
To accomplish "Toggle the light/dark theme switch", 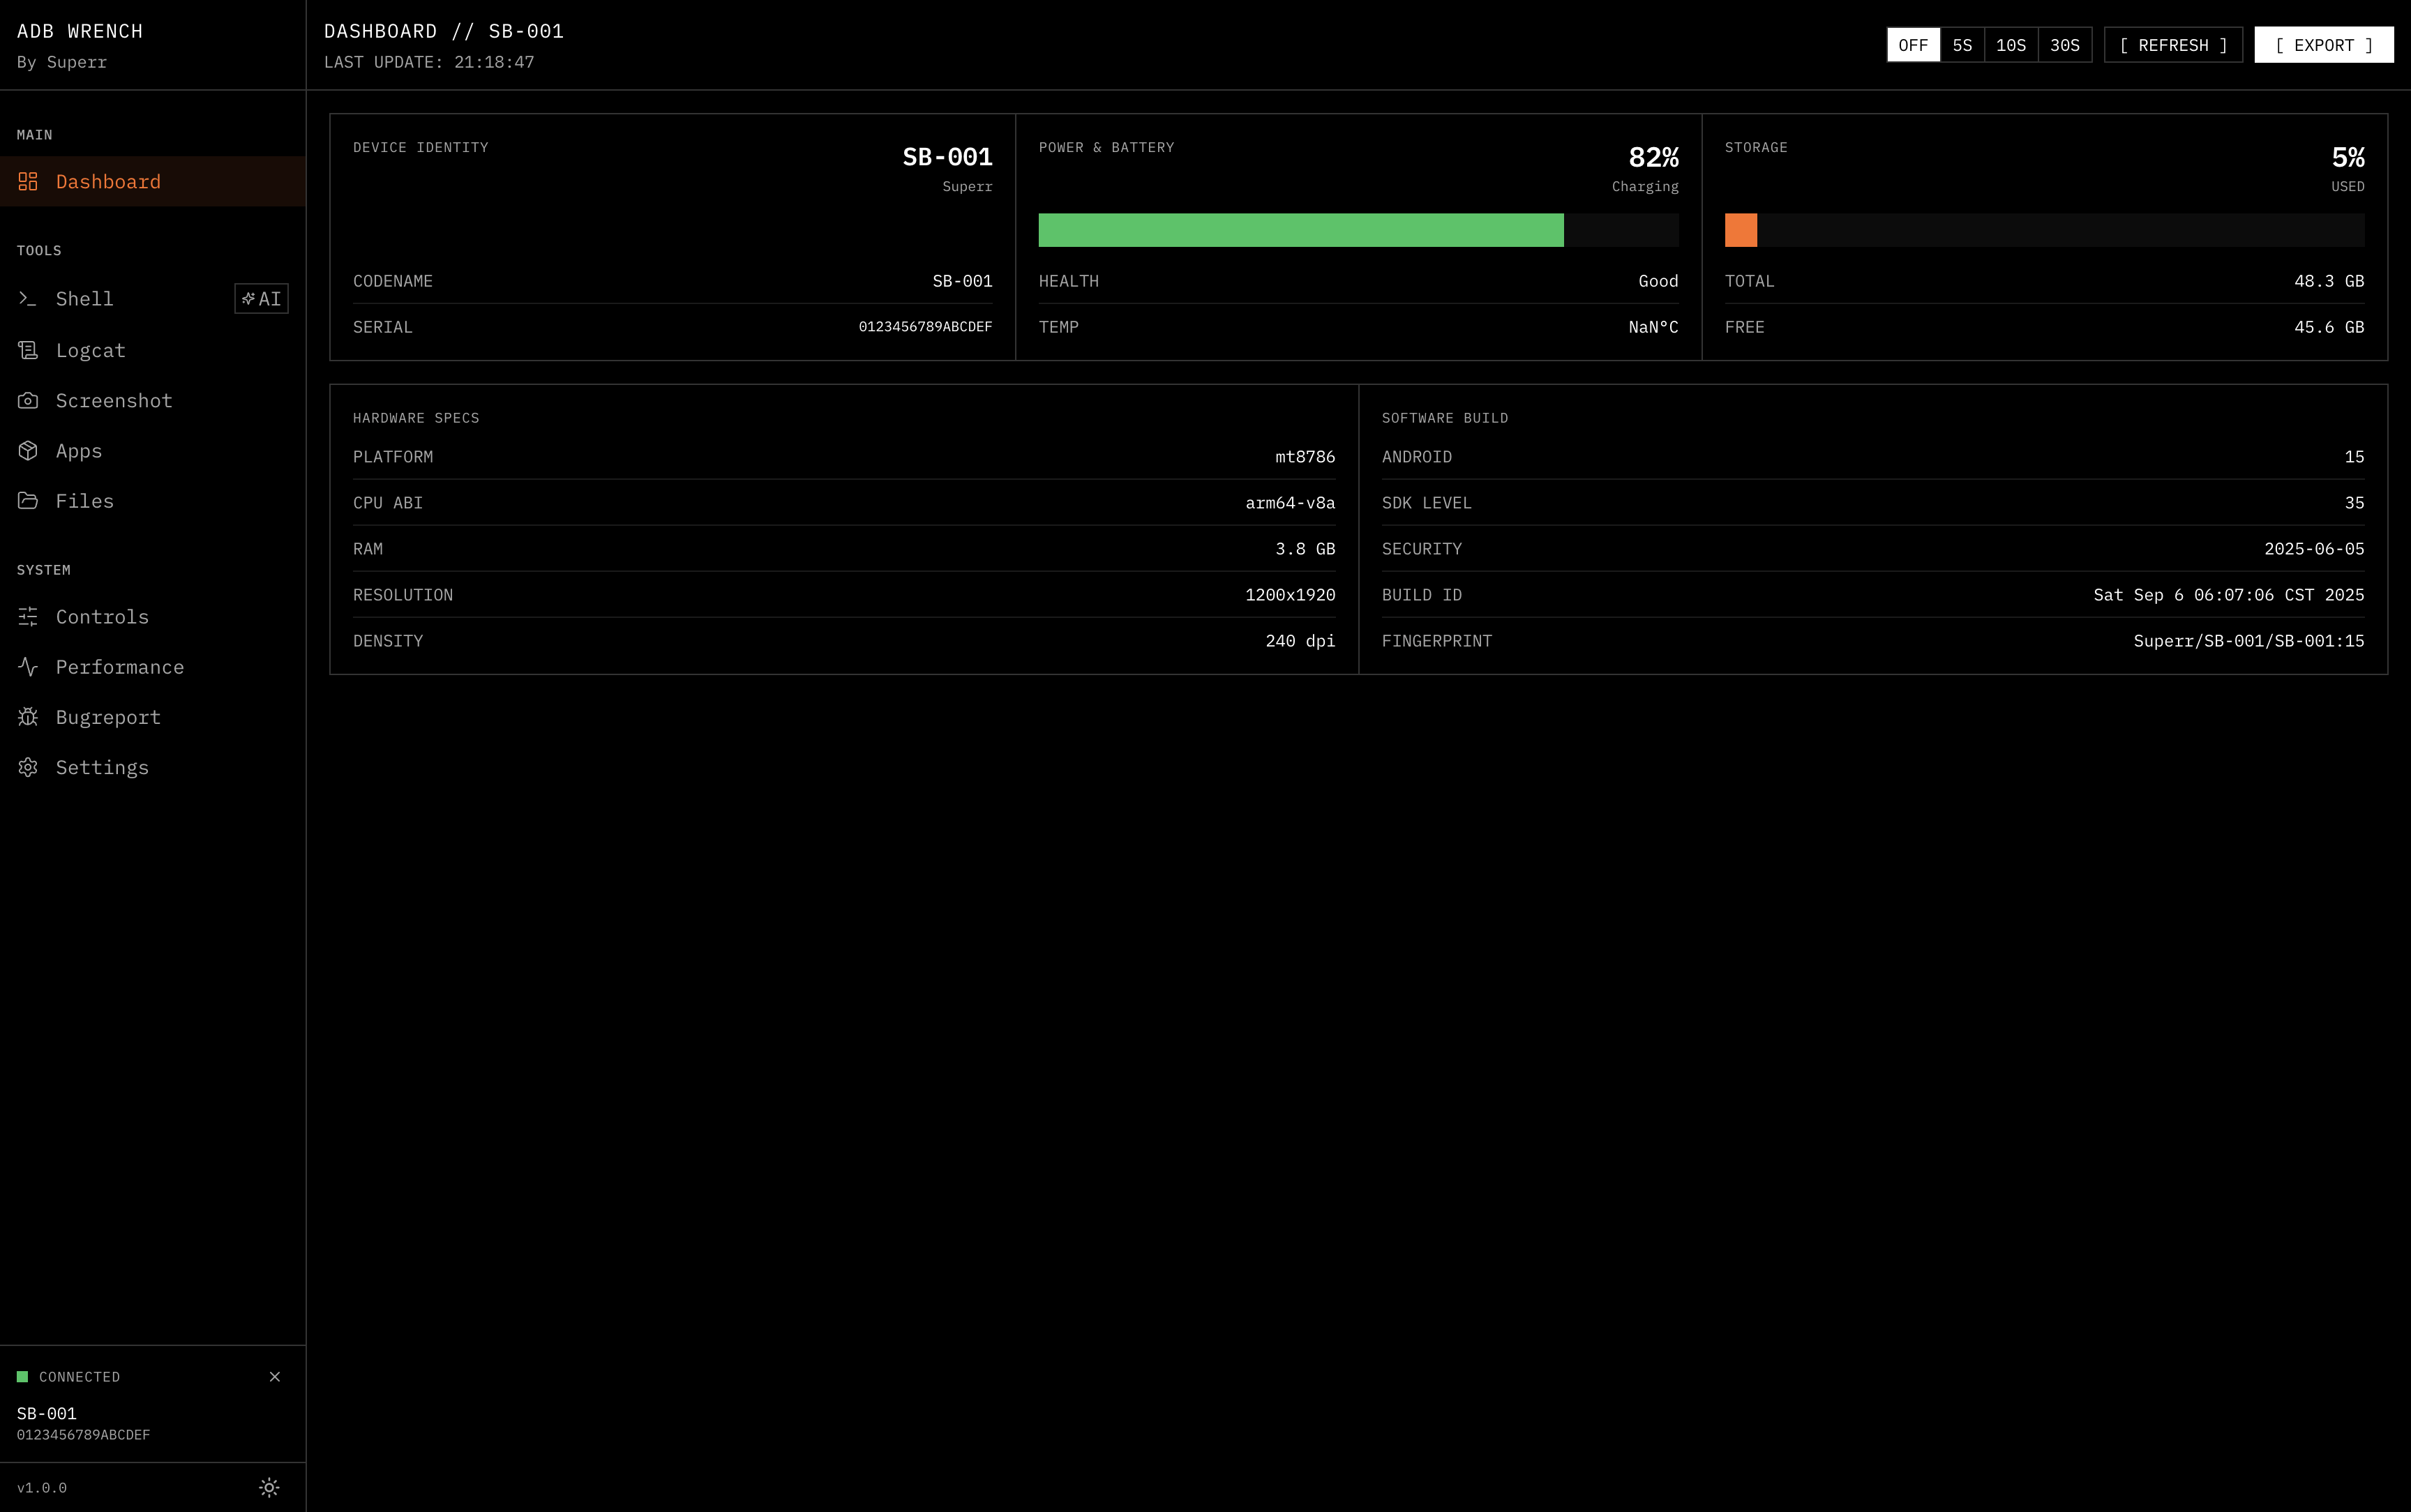I will click(x=269, y=1487).
